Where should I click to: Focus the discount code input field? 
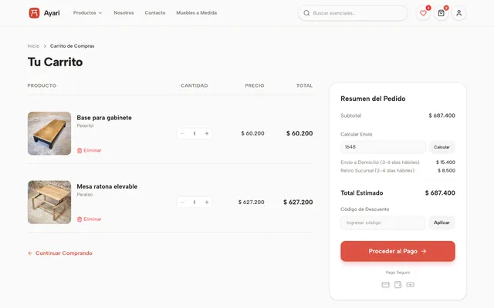point(383,223)
